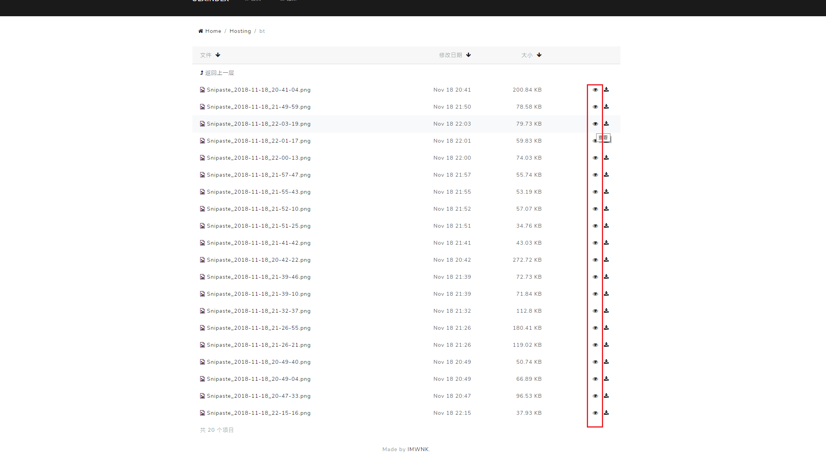Select the 首页 item in the navbar

pos(253,1)
